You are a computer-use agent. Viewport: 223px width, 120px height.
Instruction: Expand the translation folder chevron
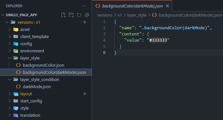[9, 115]
